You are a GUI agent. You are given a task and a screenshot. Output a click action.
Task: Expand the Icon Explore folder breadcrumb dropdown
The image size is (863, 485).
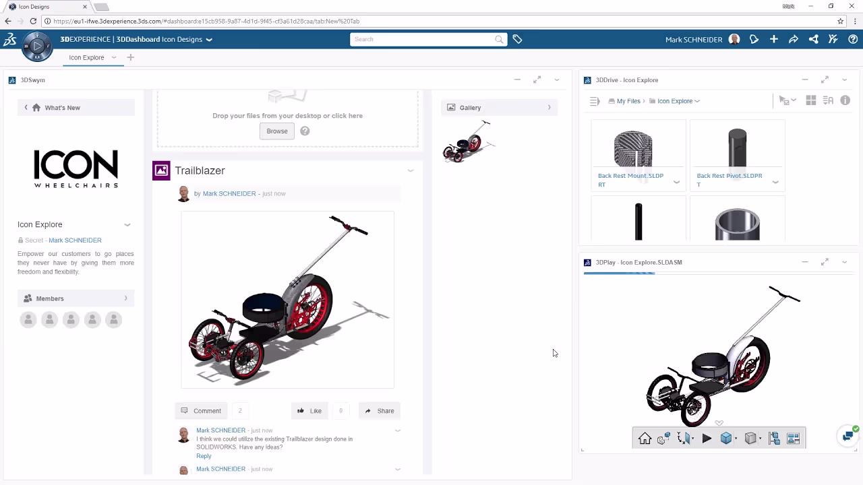[x=697, y=101]
